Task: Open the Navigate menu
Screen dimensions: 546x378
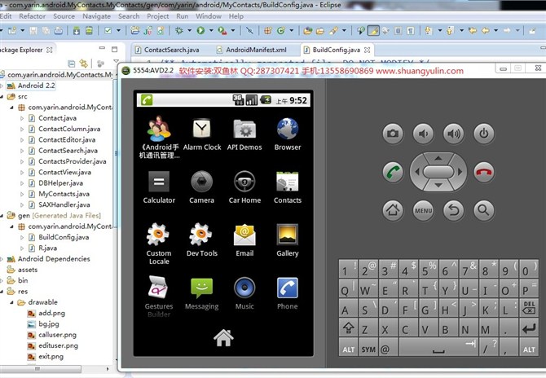Action: click(x=96, y=16)
